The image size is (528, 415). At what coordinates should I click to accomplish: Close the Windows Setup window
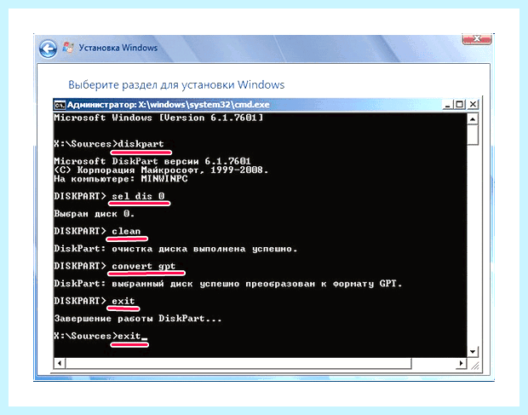477,39
